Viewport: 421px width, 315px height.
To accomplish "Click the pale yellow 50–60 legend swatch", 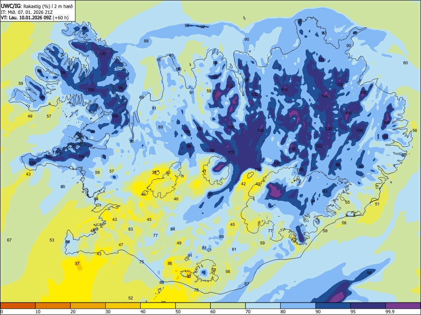I will tap(193, 306).
